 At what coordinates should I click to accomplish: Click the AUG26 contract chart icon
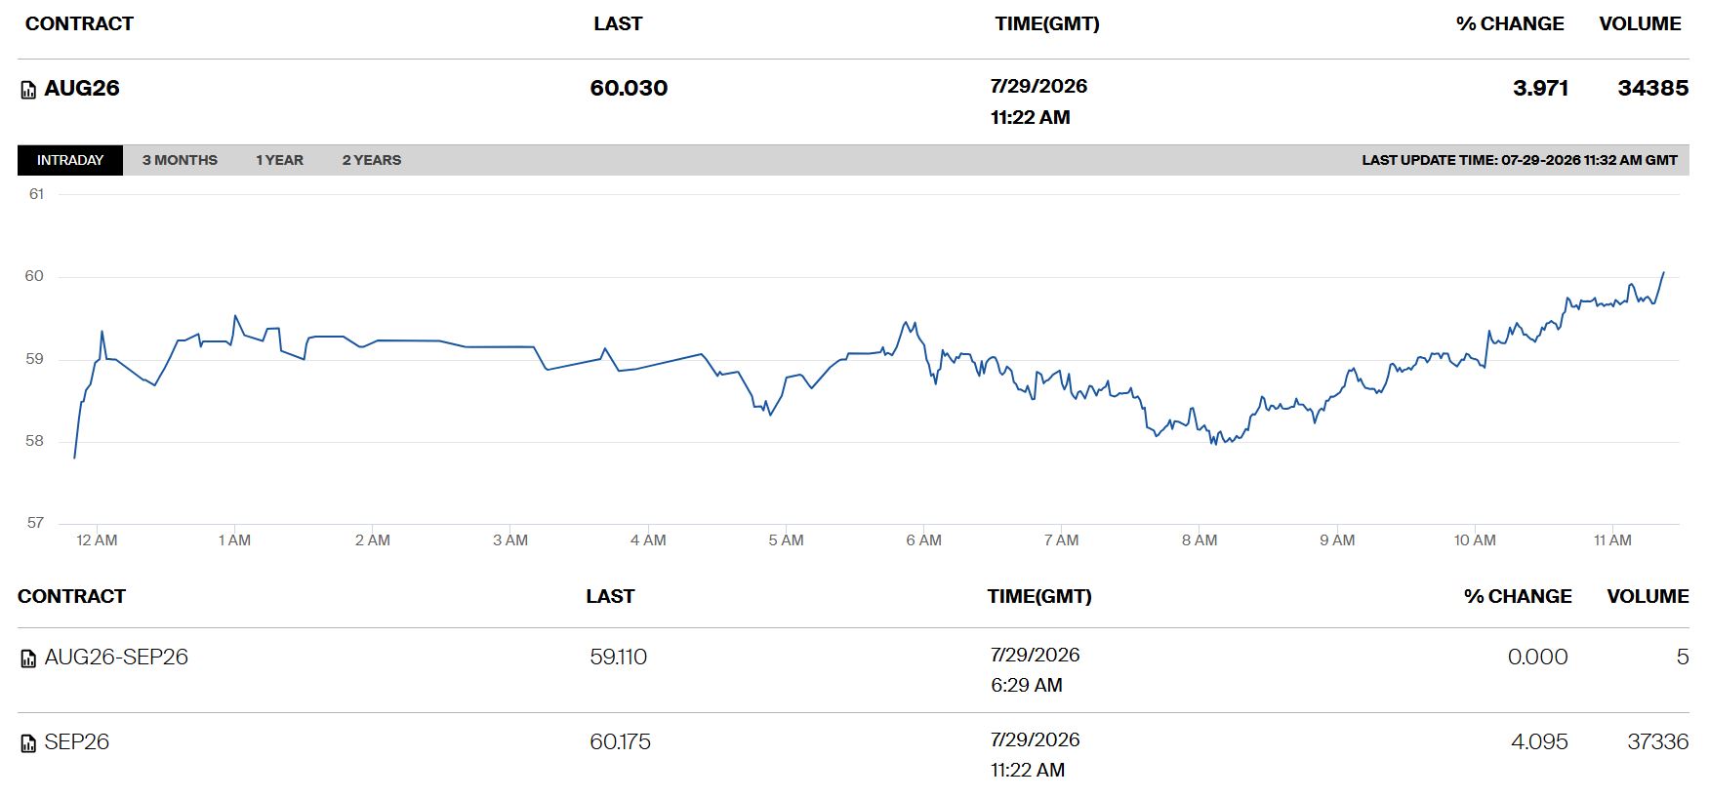click(x=28, y=90)
